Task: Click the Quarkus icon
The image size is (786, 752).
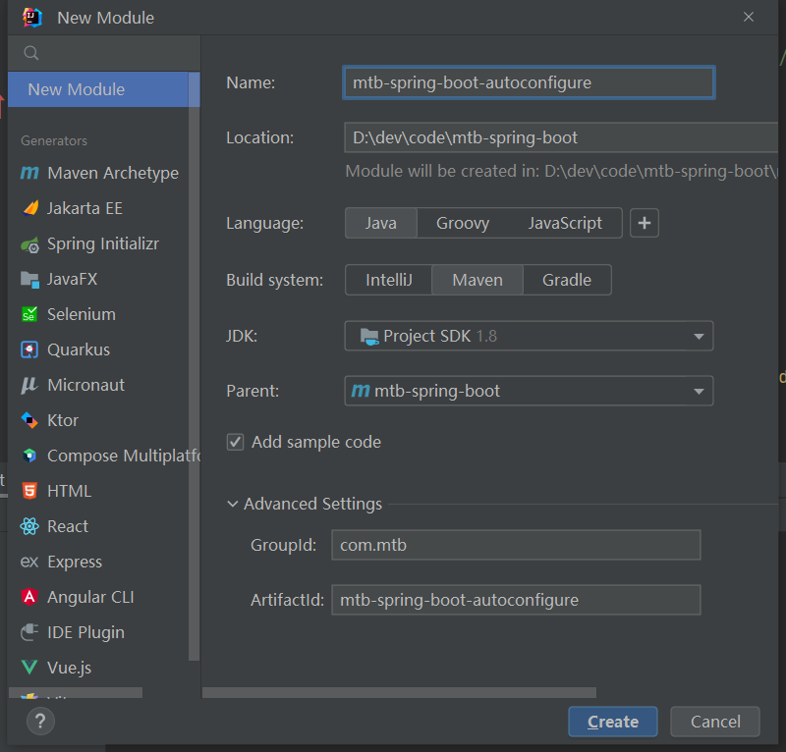Action: tap(29, 349)
